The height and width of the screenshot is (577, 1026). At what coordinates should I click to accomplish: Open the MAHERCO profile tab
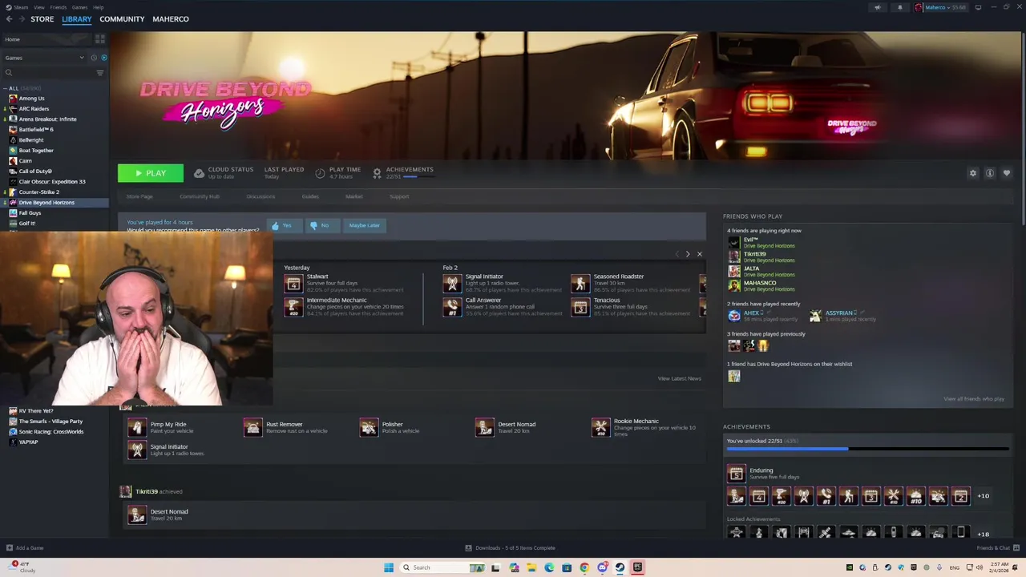(x=171, y=18)
